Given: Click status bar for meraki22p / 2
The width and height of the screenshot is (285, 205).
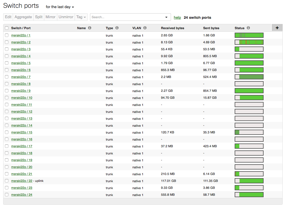Looking at the screenshot, I should coord(249,42).
